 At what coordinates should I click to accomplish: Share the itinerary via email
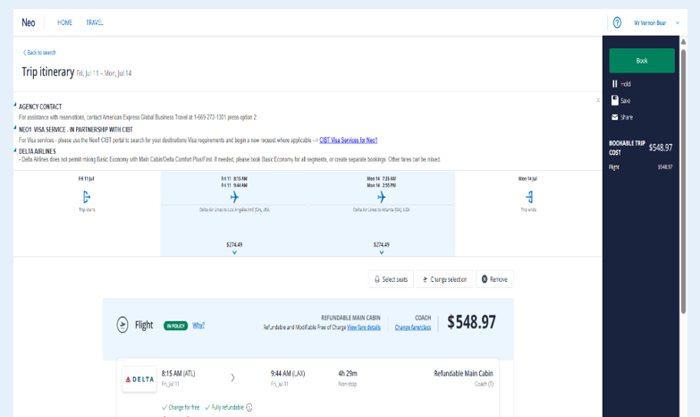[x=622, y=117]
